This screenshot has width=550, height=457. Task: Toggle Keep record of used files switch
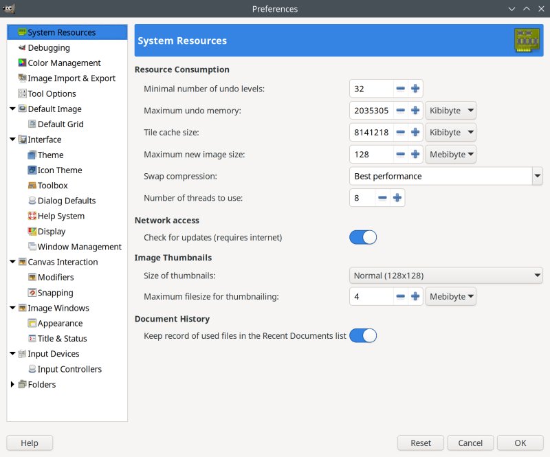click(363, 336)
